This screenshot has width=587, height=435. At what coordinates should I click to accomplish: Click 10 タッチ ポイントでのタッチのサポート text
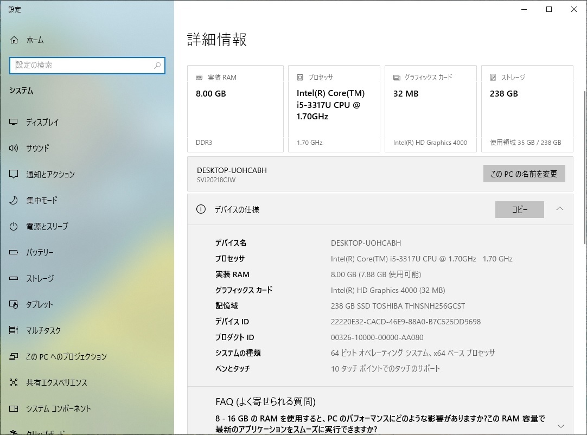(385, 369)
